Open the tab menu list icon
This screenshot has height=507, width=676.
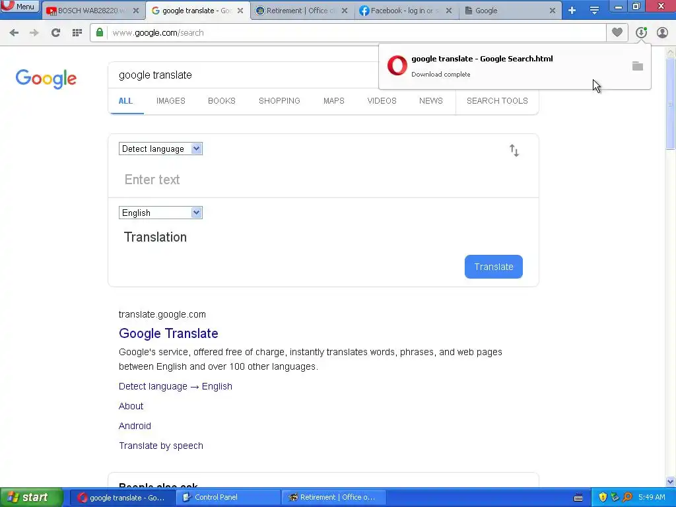pos(595,11)
